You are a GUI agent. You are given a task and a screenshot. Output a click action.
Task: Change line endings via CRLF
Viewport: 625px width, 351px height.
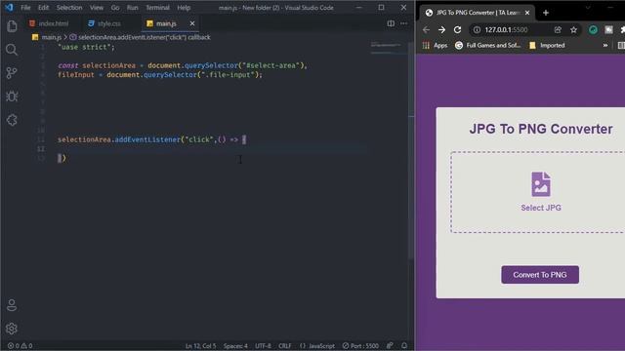285,346
